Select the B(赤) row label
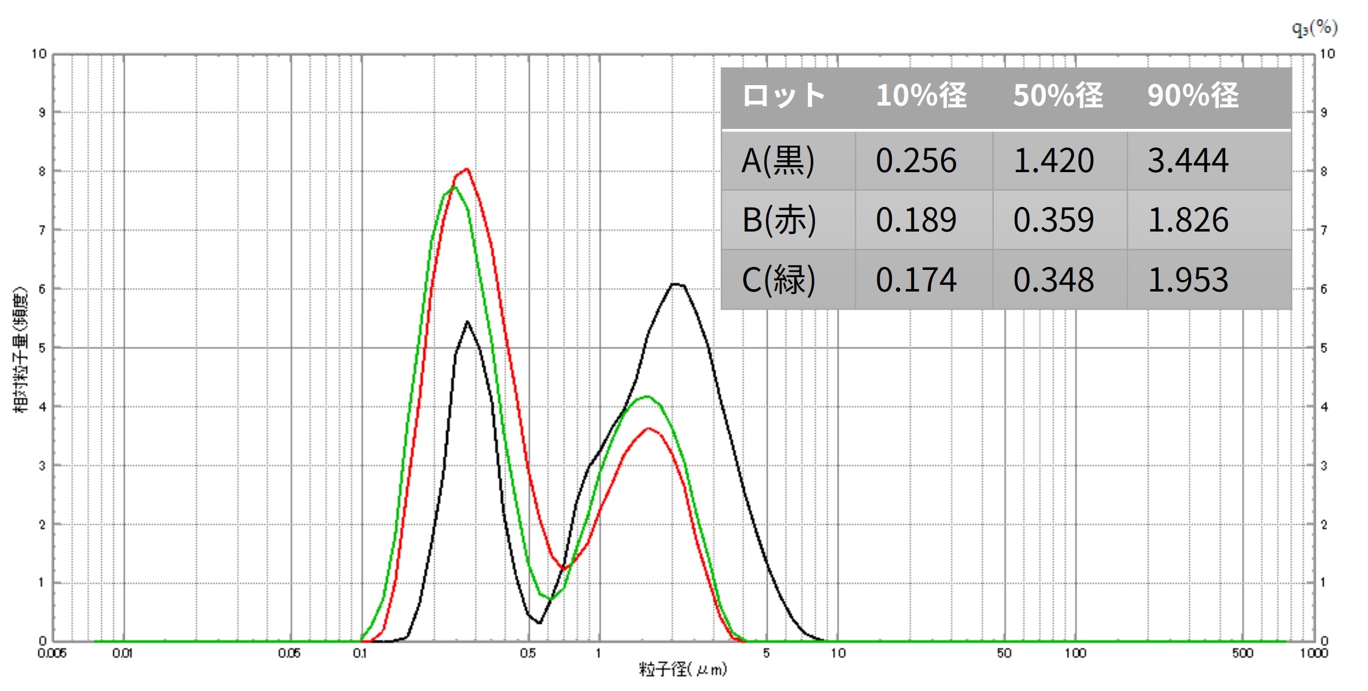 tap(779, 220)
